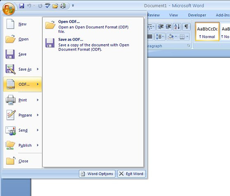Open undo history dropdown arrow
Image resolution: width=230 pixels, height=196 pixels.
[34, 6]
